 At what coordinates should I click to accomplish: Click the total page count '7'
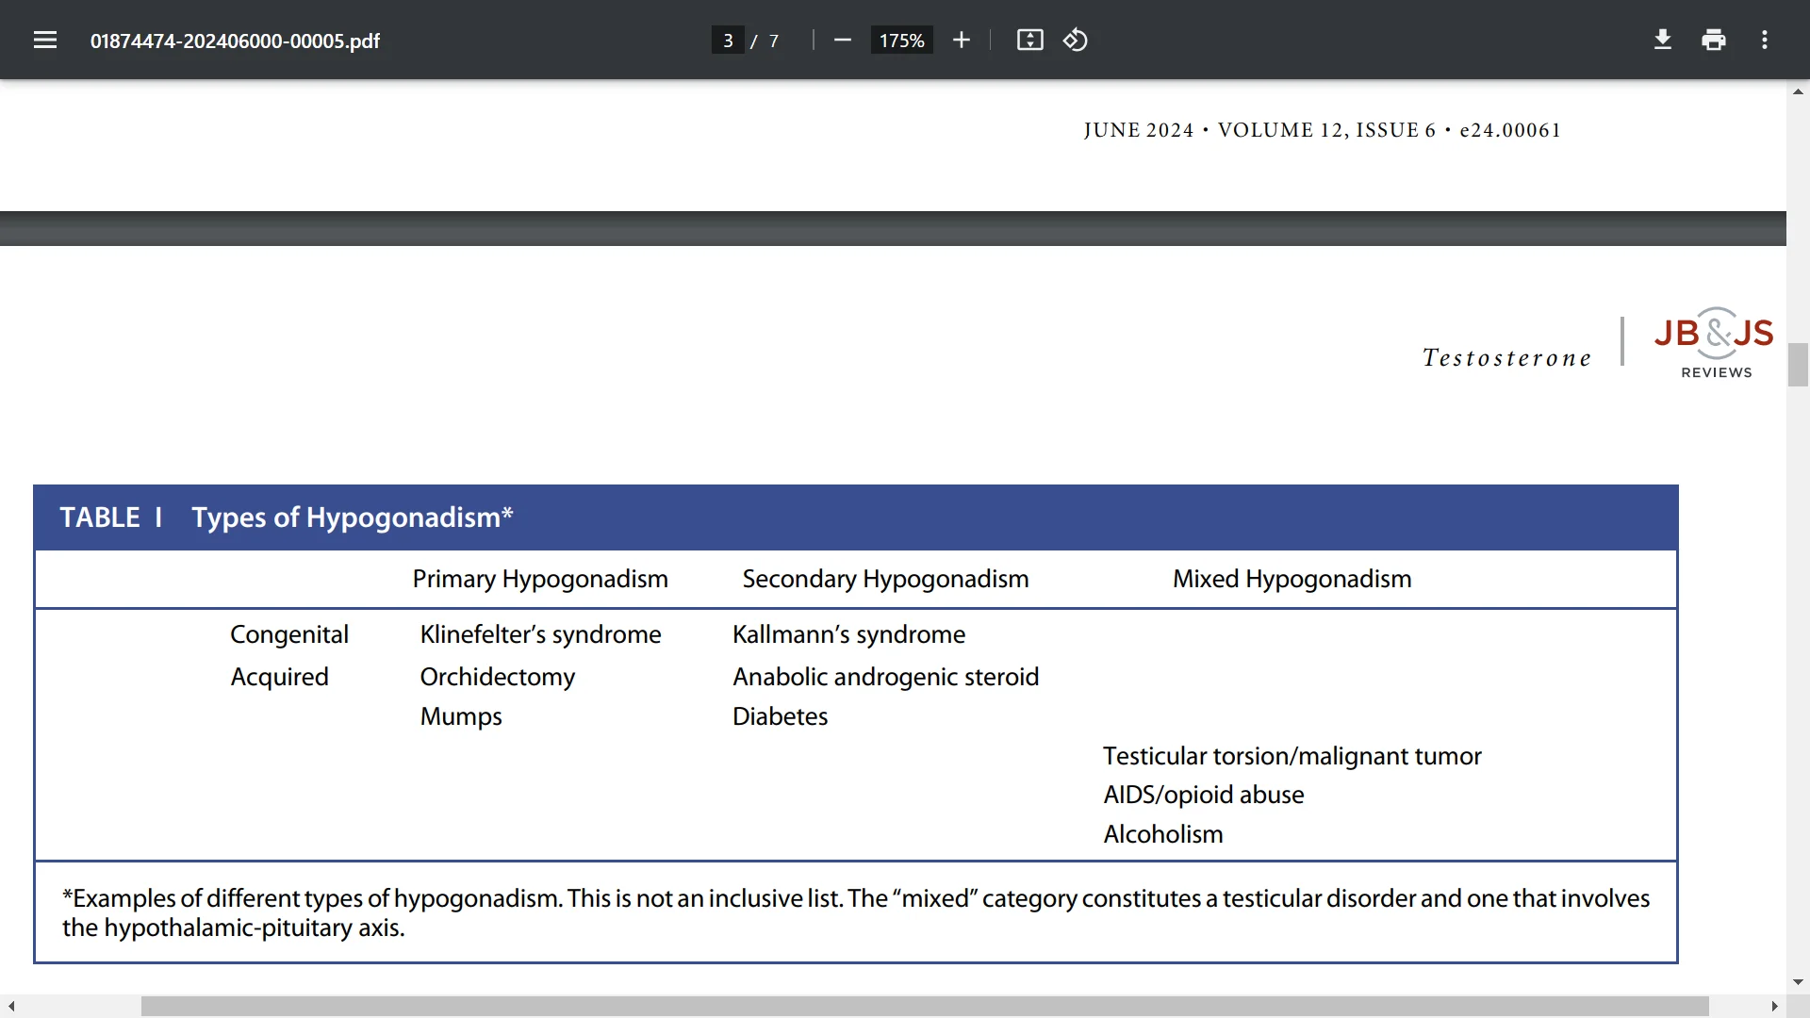tap(774, 41)
